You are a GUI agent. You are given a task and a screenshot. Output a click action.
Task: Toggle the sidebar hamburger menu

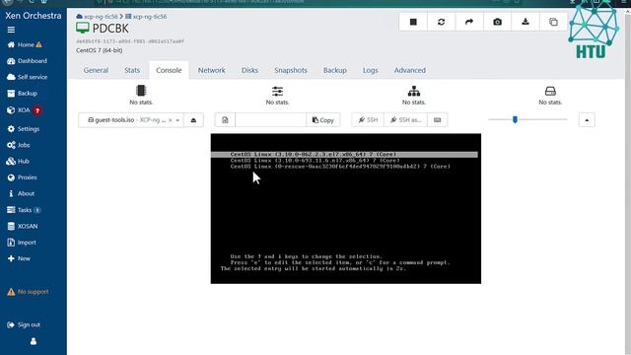(11, 30)
